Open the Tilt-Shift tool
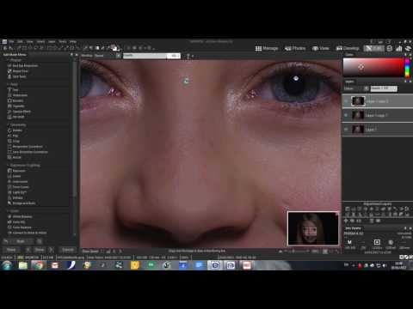The height and width of the screenshot is (309, 413). 15,117
